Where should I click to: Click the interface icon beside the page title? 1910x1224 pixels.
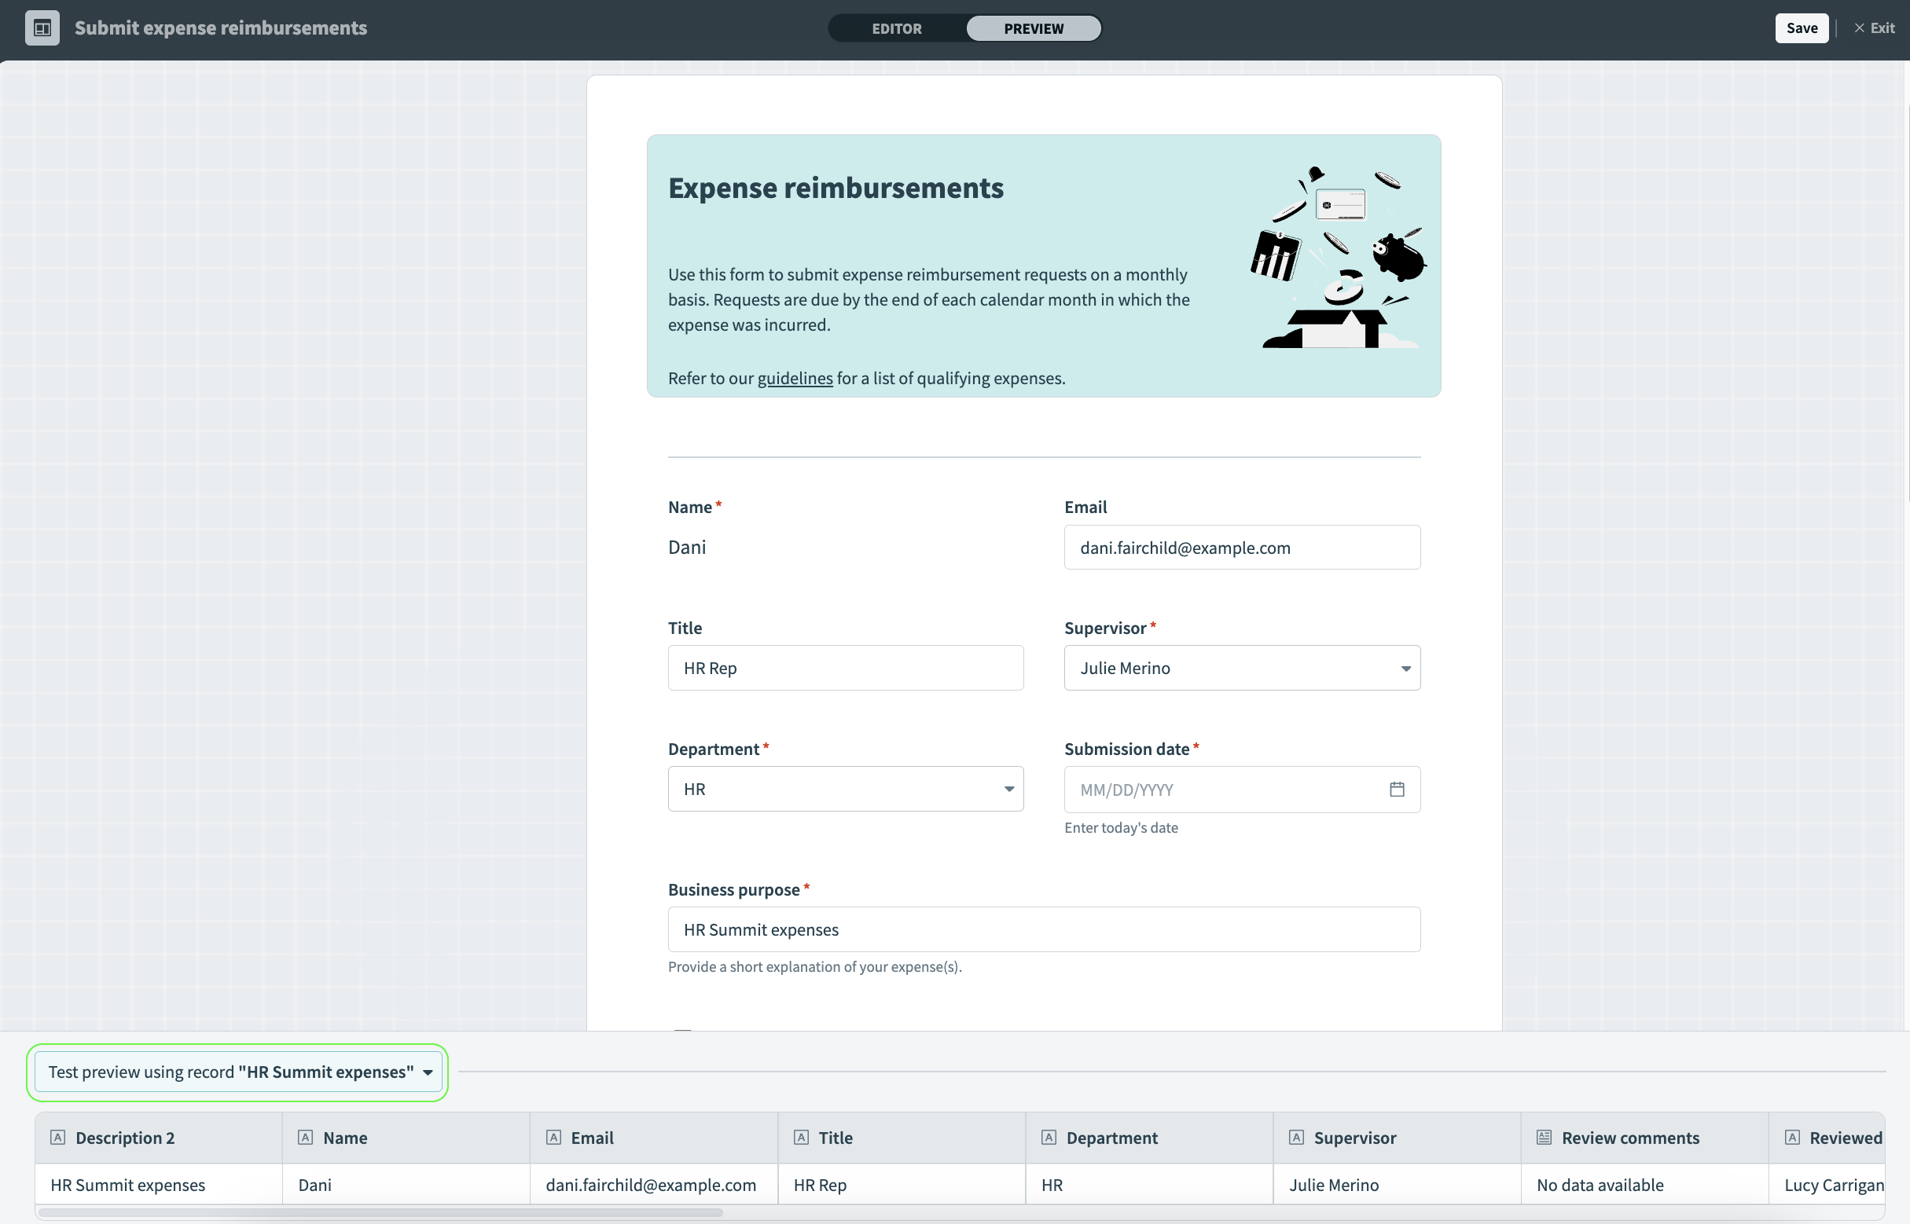click(42, 28)
